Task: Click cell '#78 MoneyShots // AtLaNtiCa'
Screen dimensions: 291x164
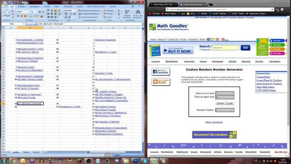Action: click(109, 134)
